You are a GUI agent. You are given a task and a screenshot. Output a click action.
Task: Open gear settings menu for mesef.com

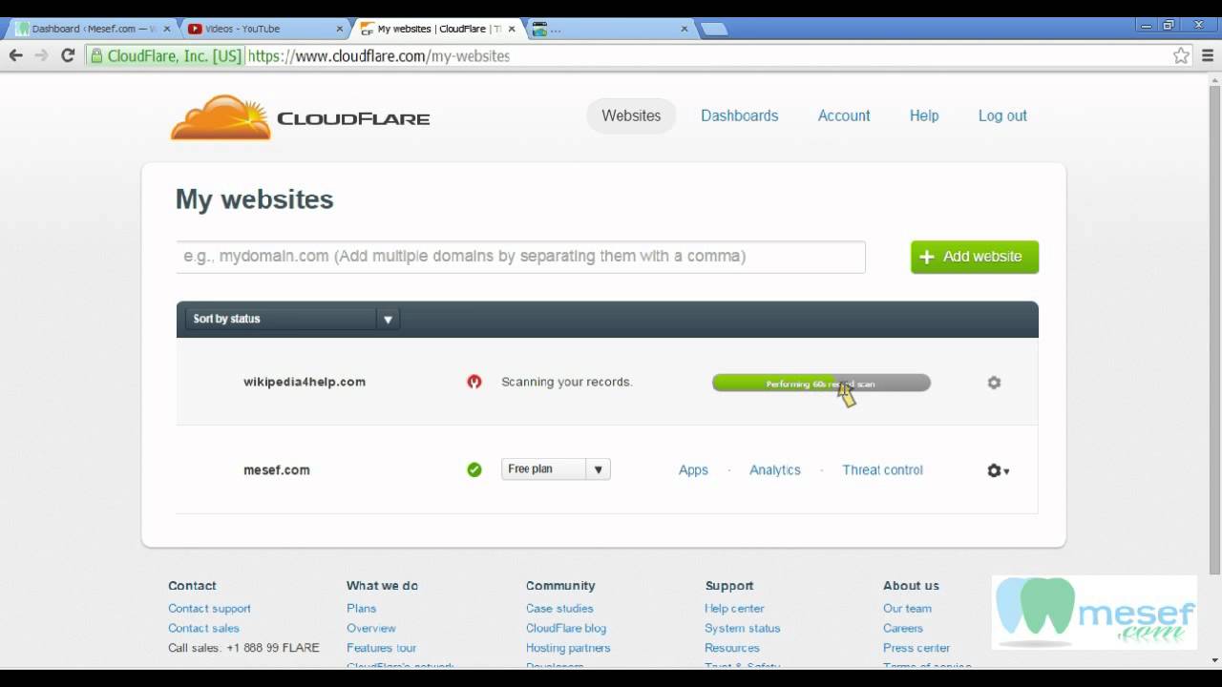point(998,470)
